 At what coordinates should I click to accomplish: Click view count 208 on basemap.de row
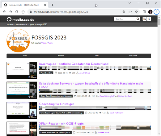[x=74, y=73]
